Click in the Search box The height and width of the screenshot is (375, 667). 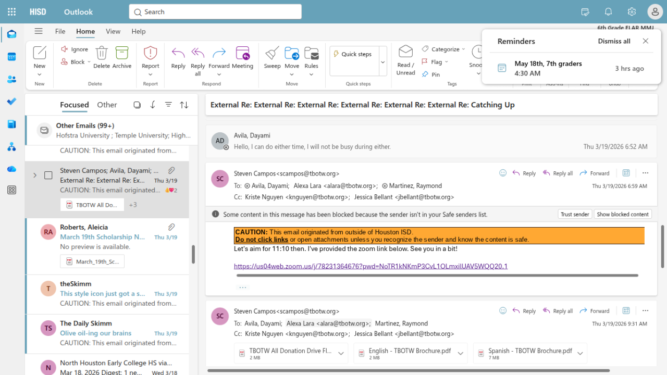pyautogui.click(x=215, y=11)
